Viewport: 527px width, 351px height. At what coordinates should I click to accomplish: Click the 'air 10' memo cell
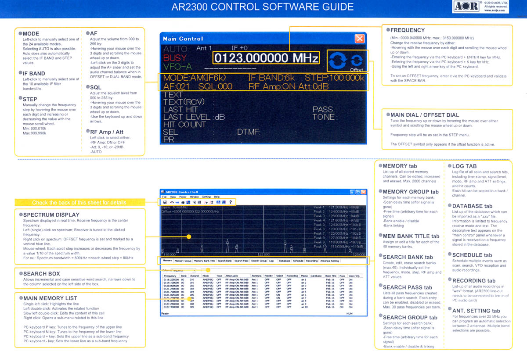[x=304, y=307]
